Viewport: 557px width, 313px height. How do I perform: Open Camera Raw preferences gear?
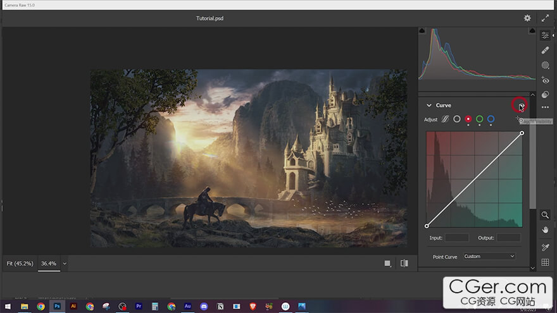(527, 18)
